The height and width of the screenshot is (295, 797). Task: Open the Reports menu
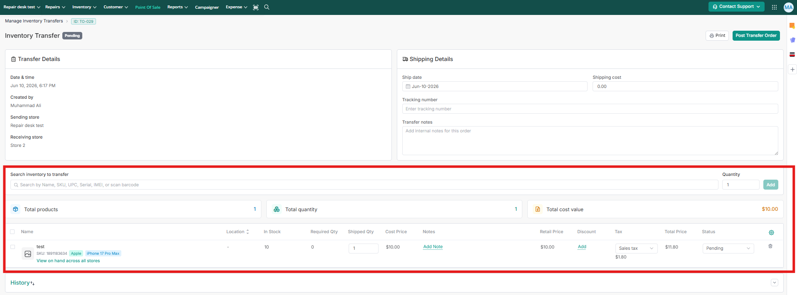(178, 7)
